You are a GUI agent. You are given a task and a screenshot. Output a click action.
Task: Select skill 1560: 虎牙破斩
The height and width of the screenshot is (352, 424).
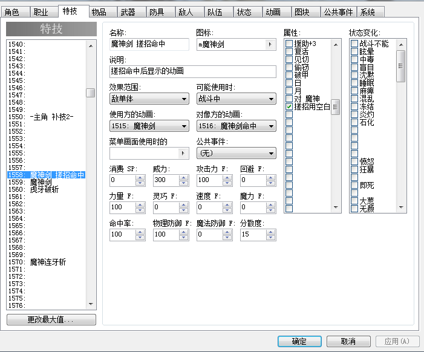pyautogui.click(x=46, y=189)
